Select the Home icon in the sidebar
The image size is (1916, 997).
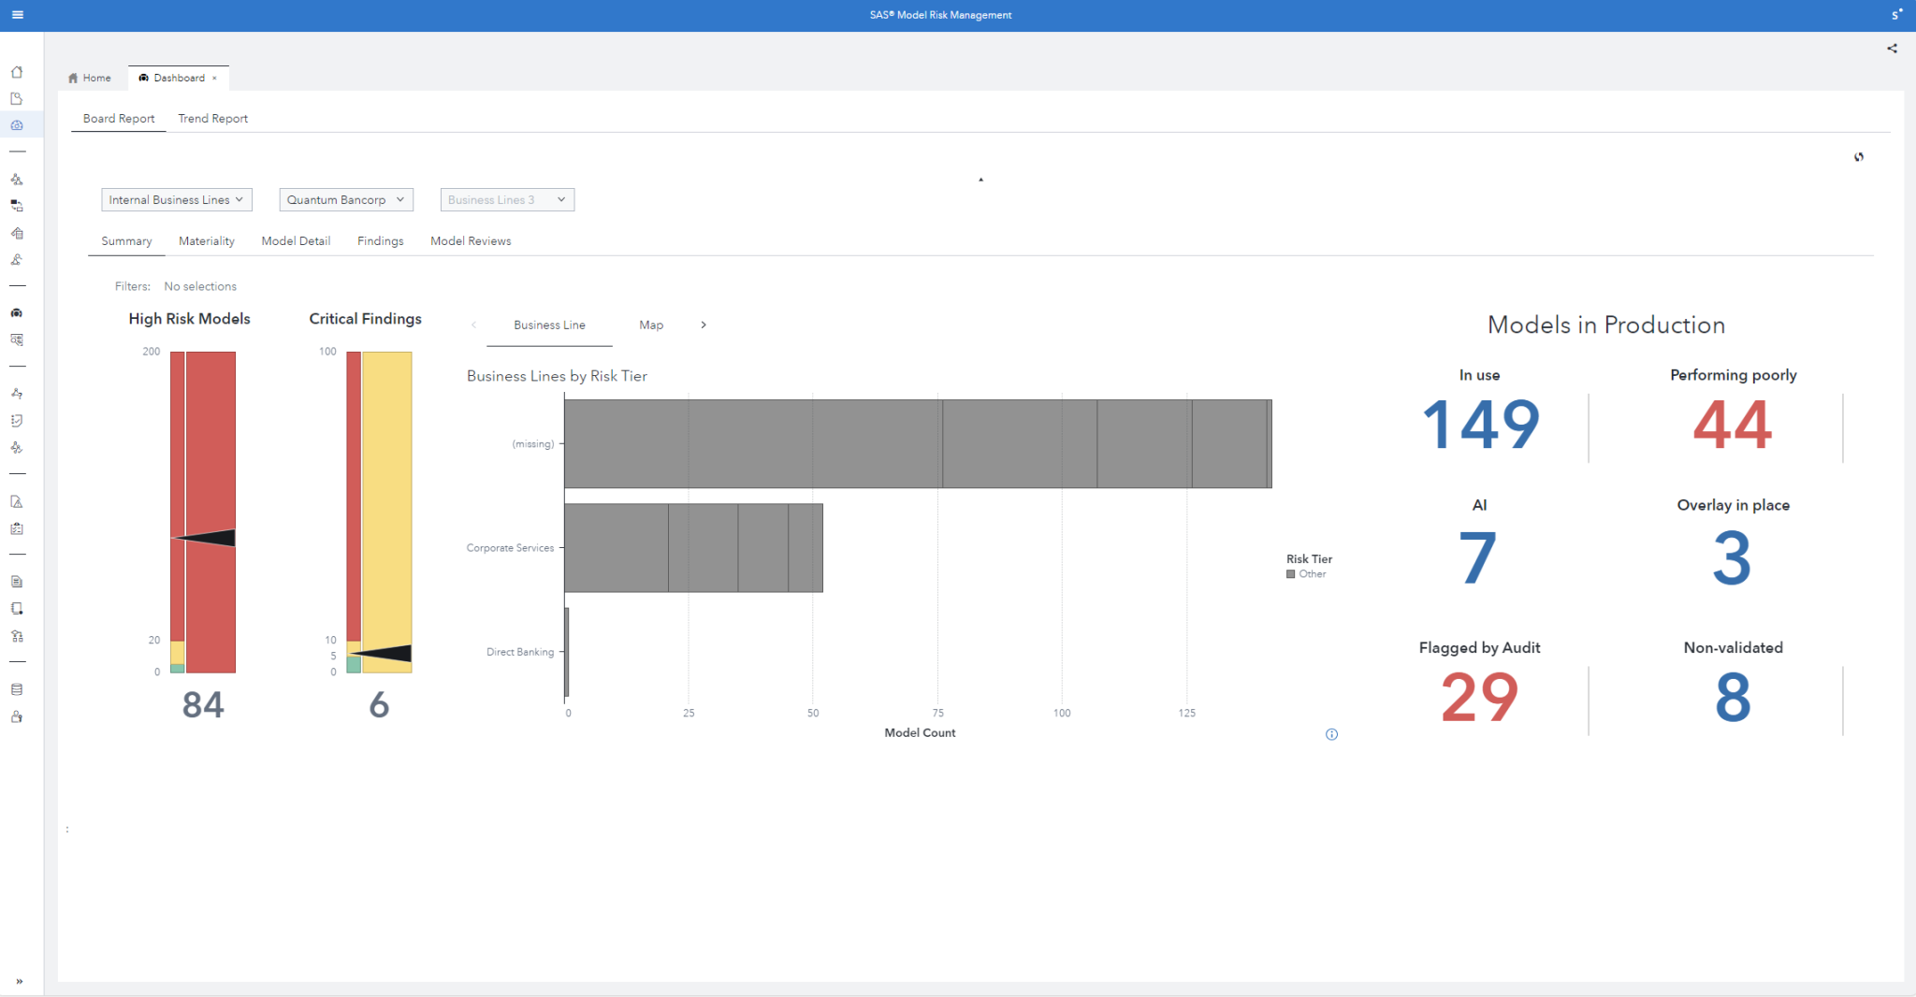point(17,72)
